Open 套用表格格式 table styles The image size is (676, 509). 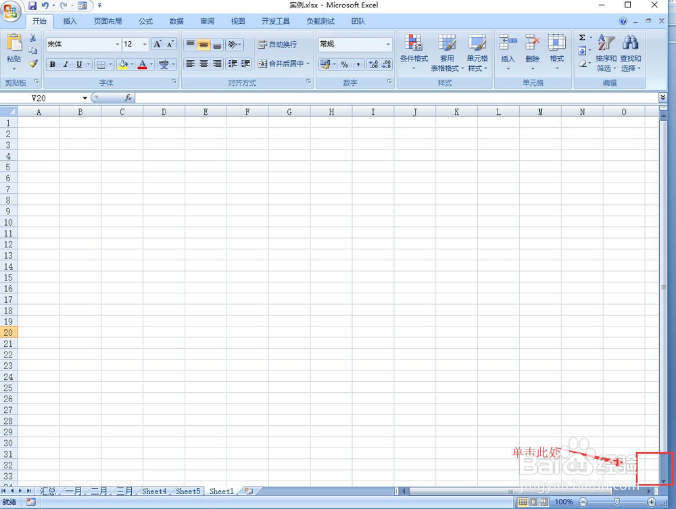[447, 53]
